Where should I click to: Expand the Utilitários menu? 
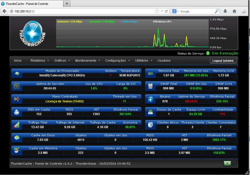(x=144, y=61)
